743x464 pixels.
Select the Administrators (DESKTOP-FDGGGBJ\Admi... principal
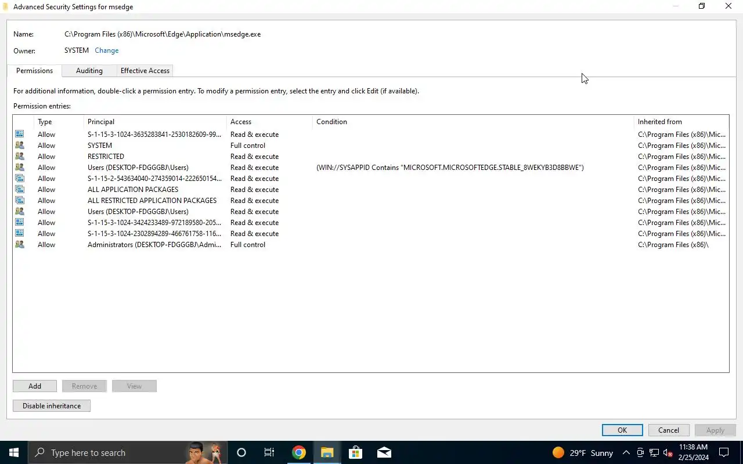pos(154,245)
